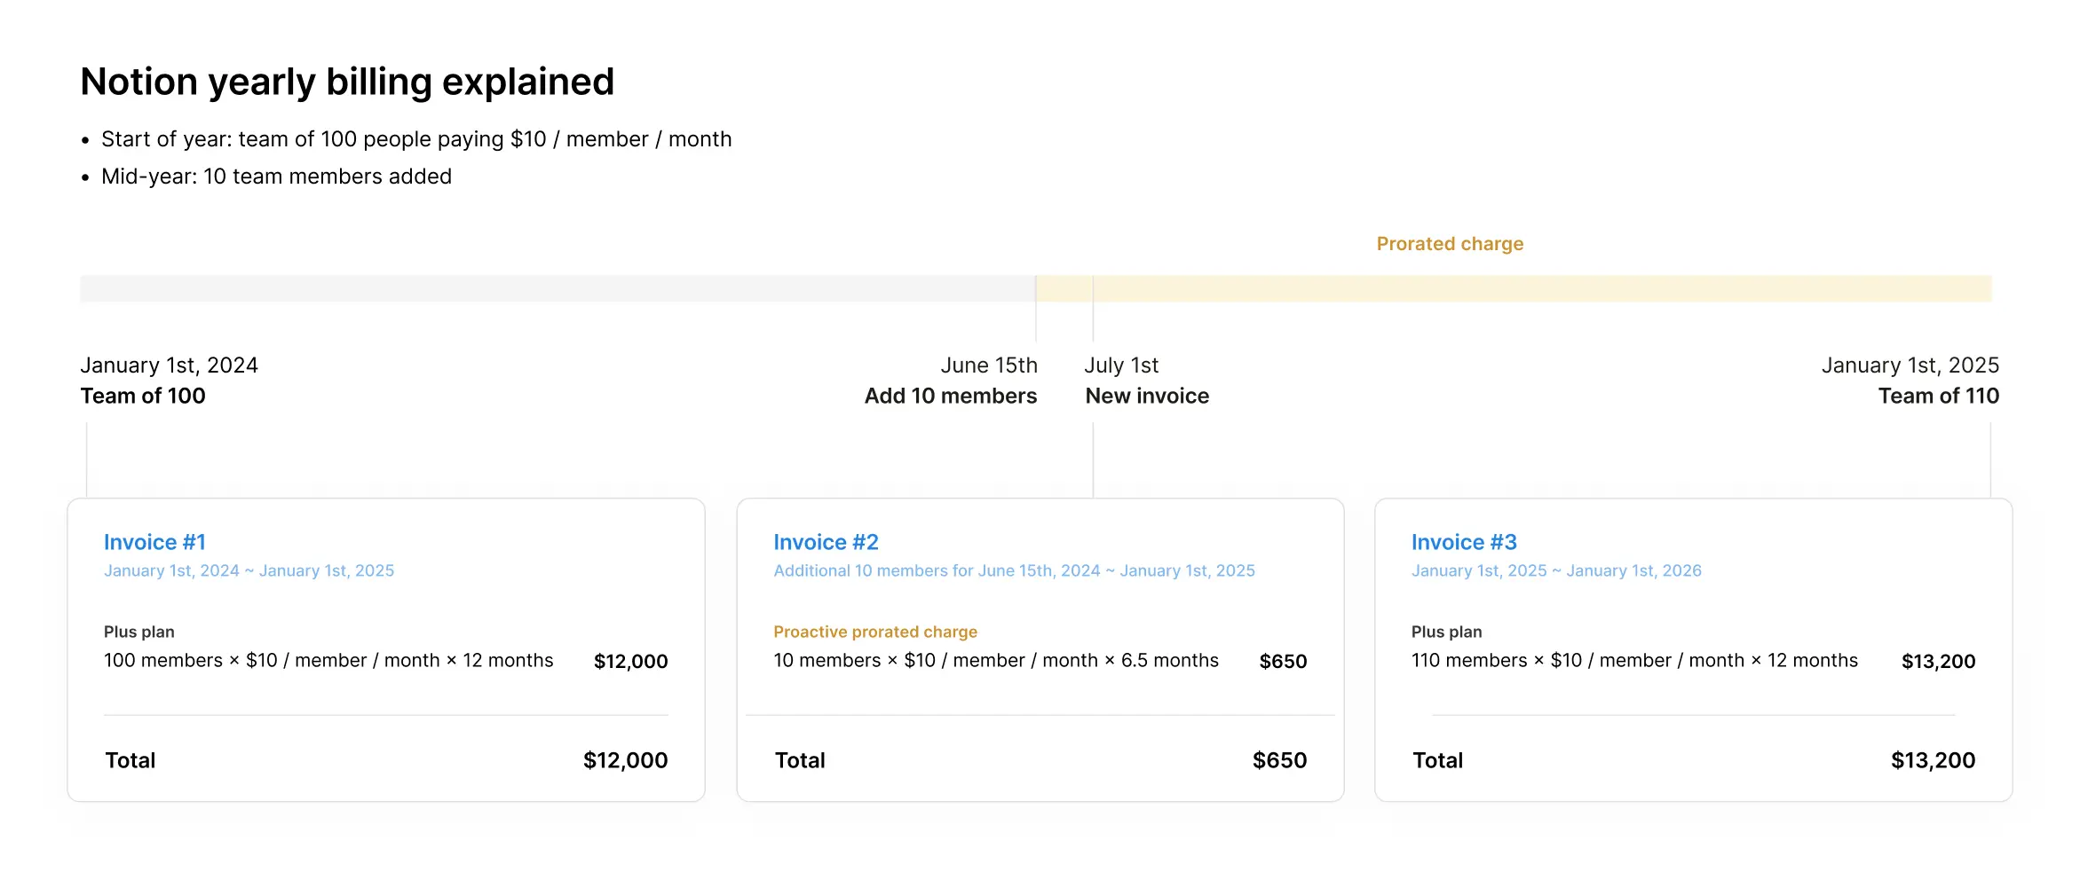Select the "June 15th" timeline marker label
The image size is (2080, 880).
[988, 365]
